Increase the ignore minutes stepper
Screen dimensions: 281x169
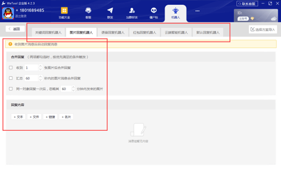coord(73,87)
